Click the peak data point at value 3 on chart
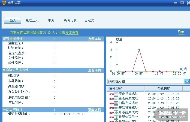The width and height of the screenshot is (190, 122). pos(139,49)
